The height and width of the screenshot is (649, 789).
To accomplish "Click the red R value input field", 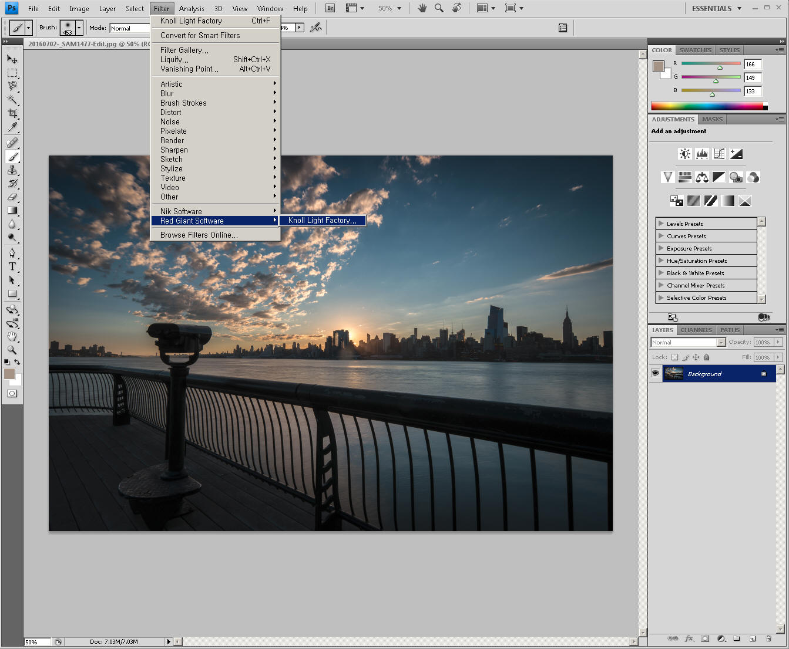I will click(x=752, y=65).
